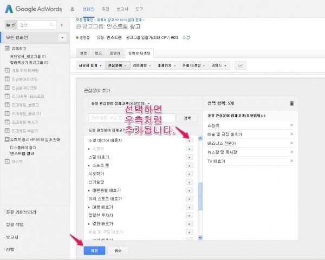Click the video campaign icon for 유튜브 광고
The height and width of the screenshot is (260, 325).
pos(7,139)
